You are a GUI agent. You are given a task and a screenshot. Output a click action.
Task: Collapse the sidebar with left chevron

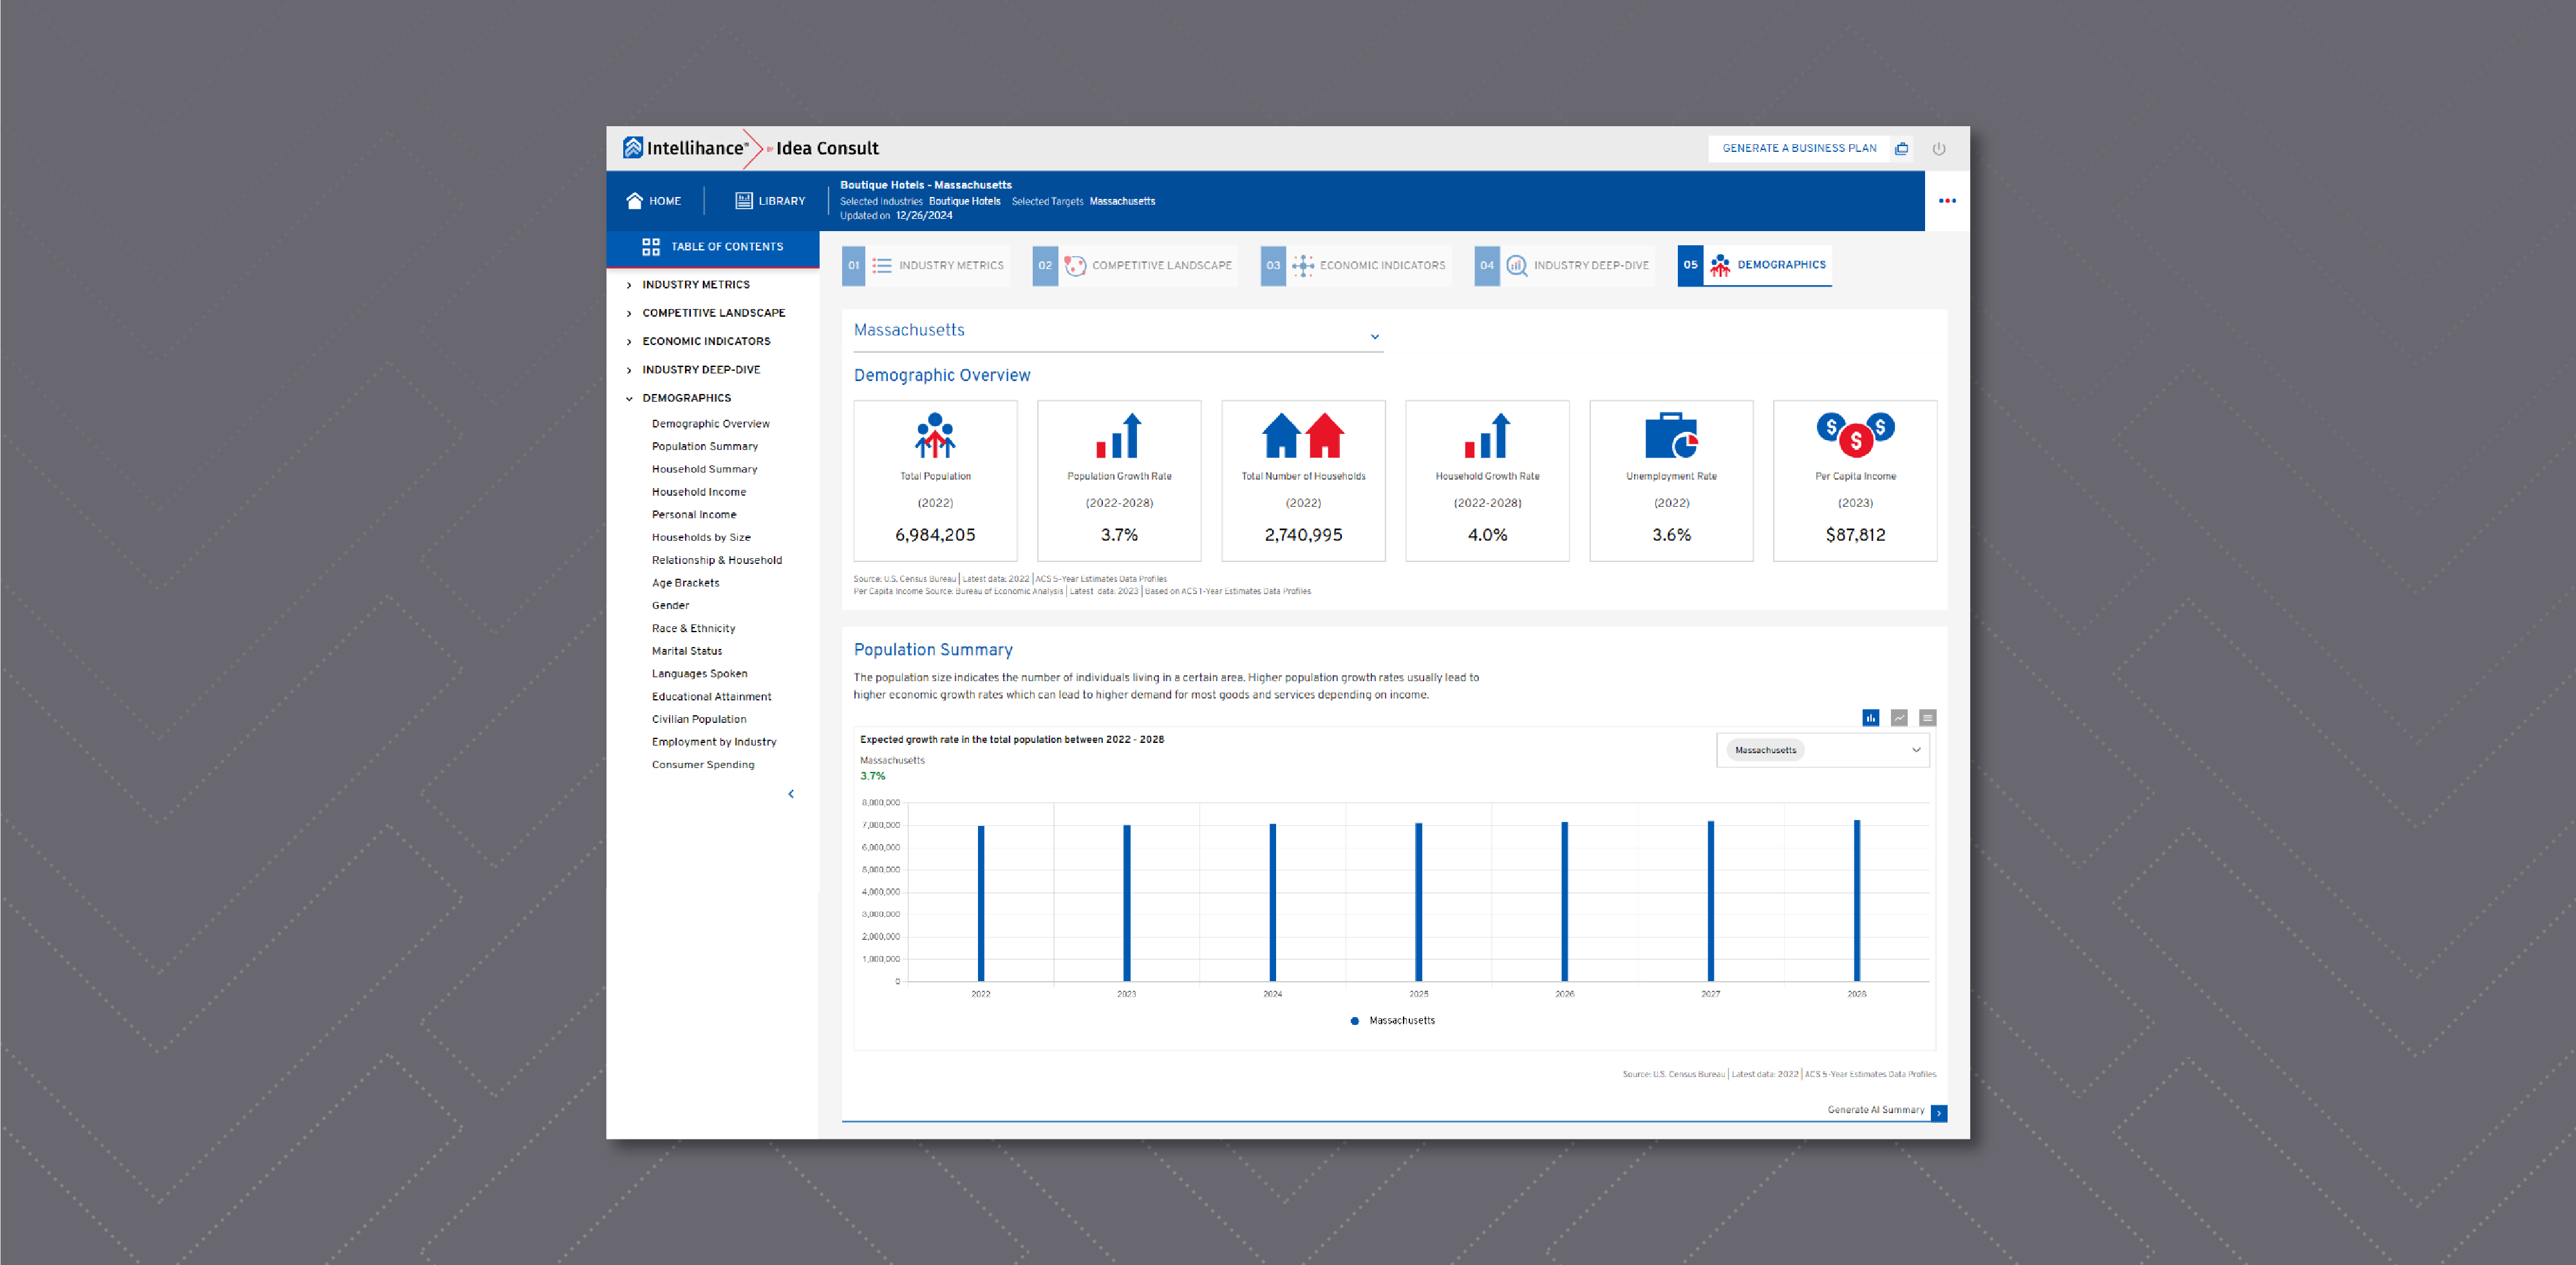pyautogui.click(x=791, y=794)
